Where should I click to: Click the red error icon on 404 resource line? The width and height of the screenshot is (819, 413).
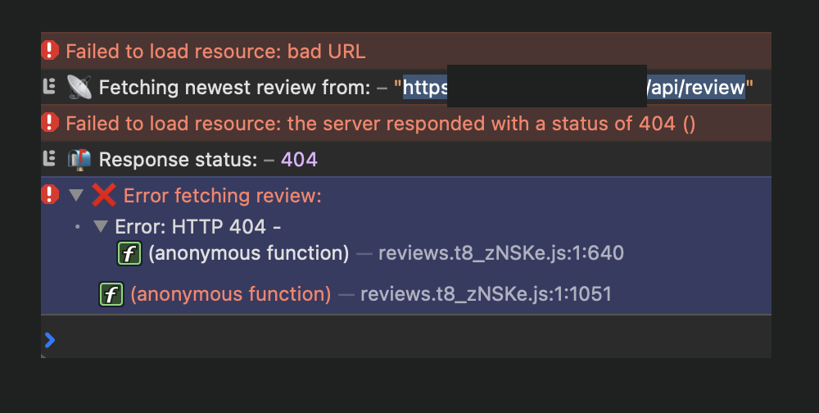point(50,123)
